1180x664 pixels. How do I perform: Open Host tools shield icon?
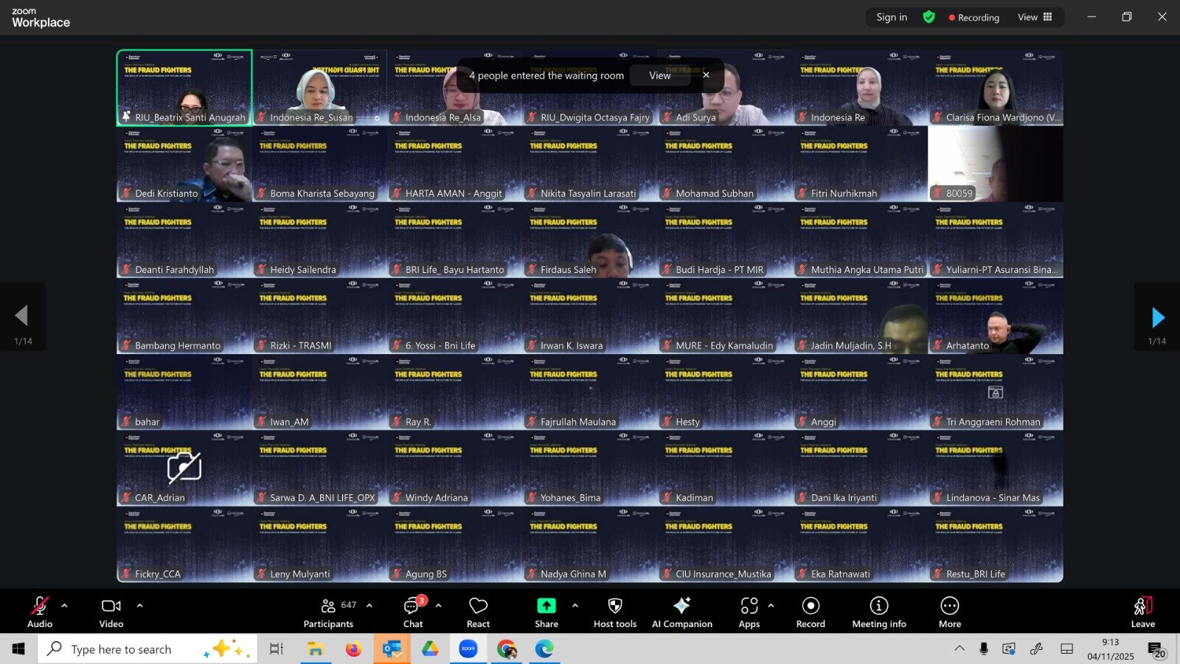point(614,612)
